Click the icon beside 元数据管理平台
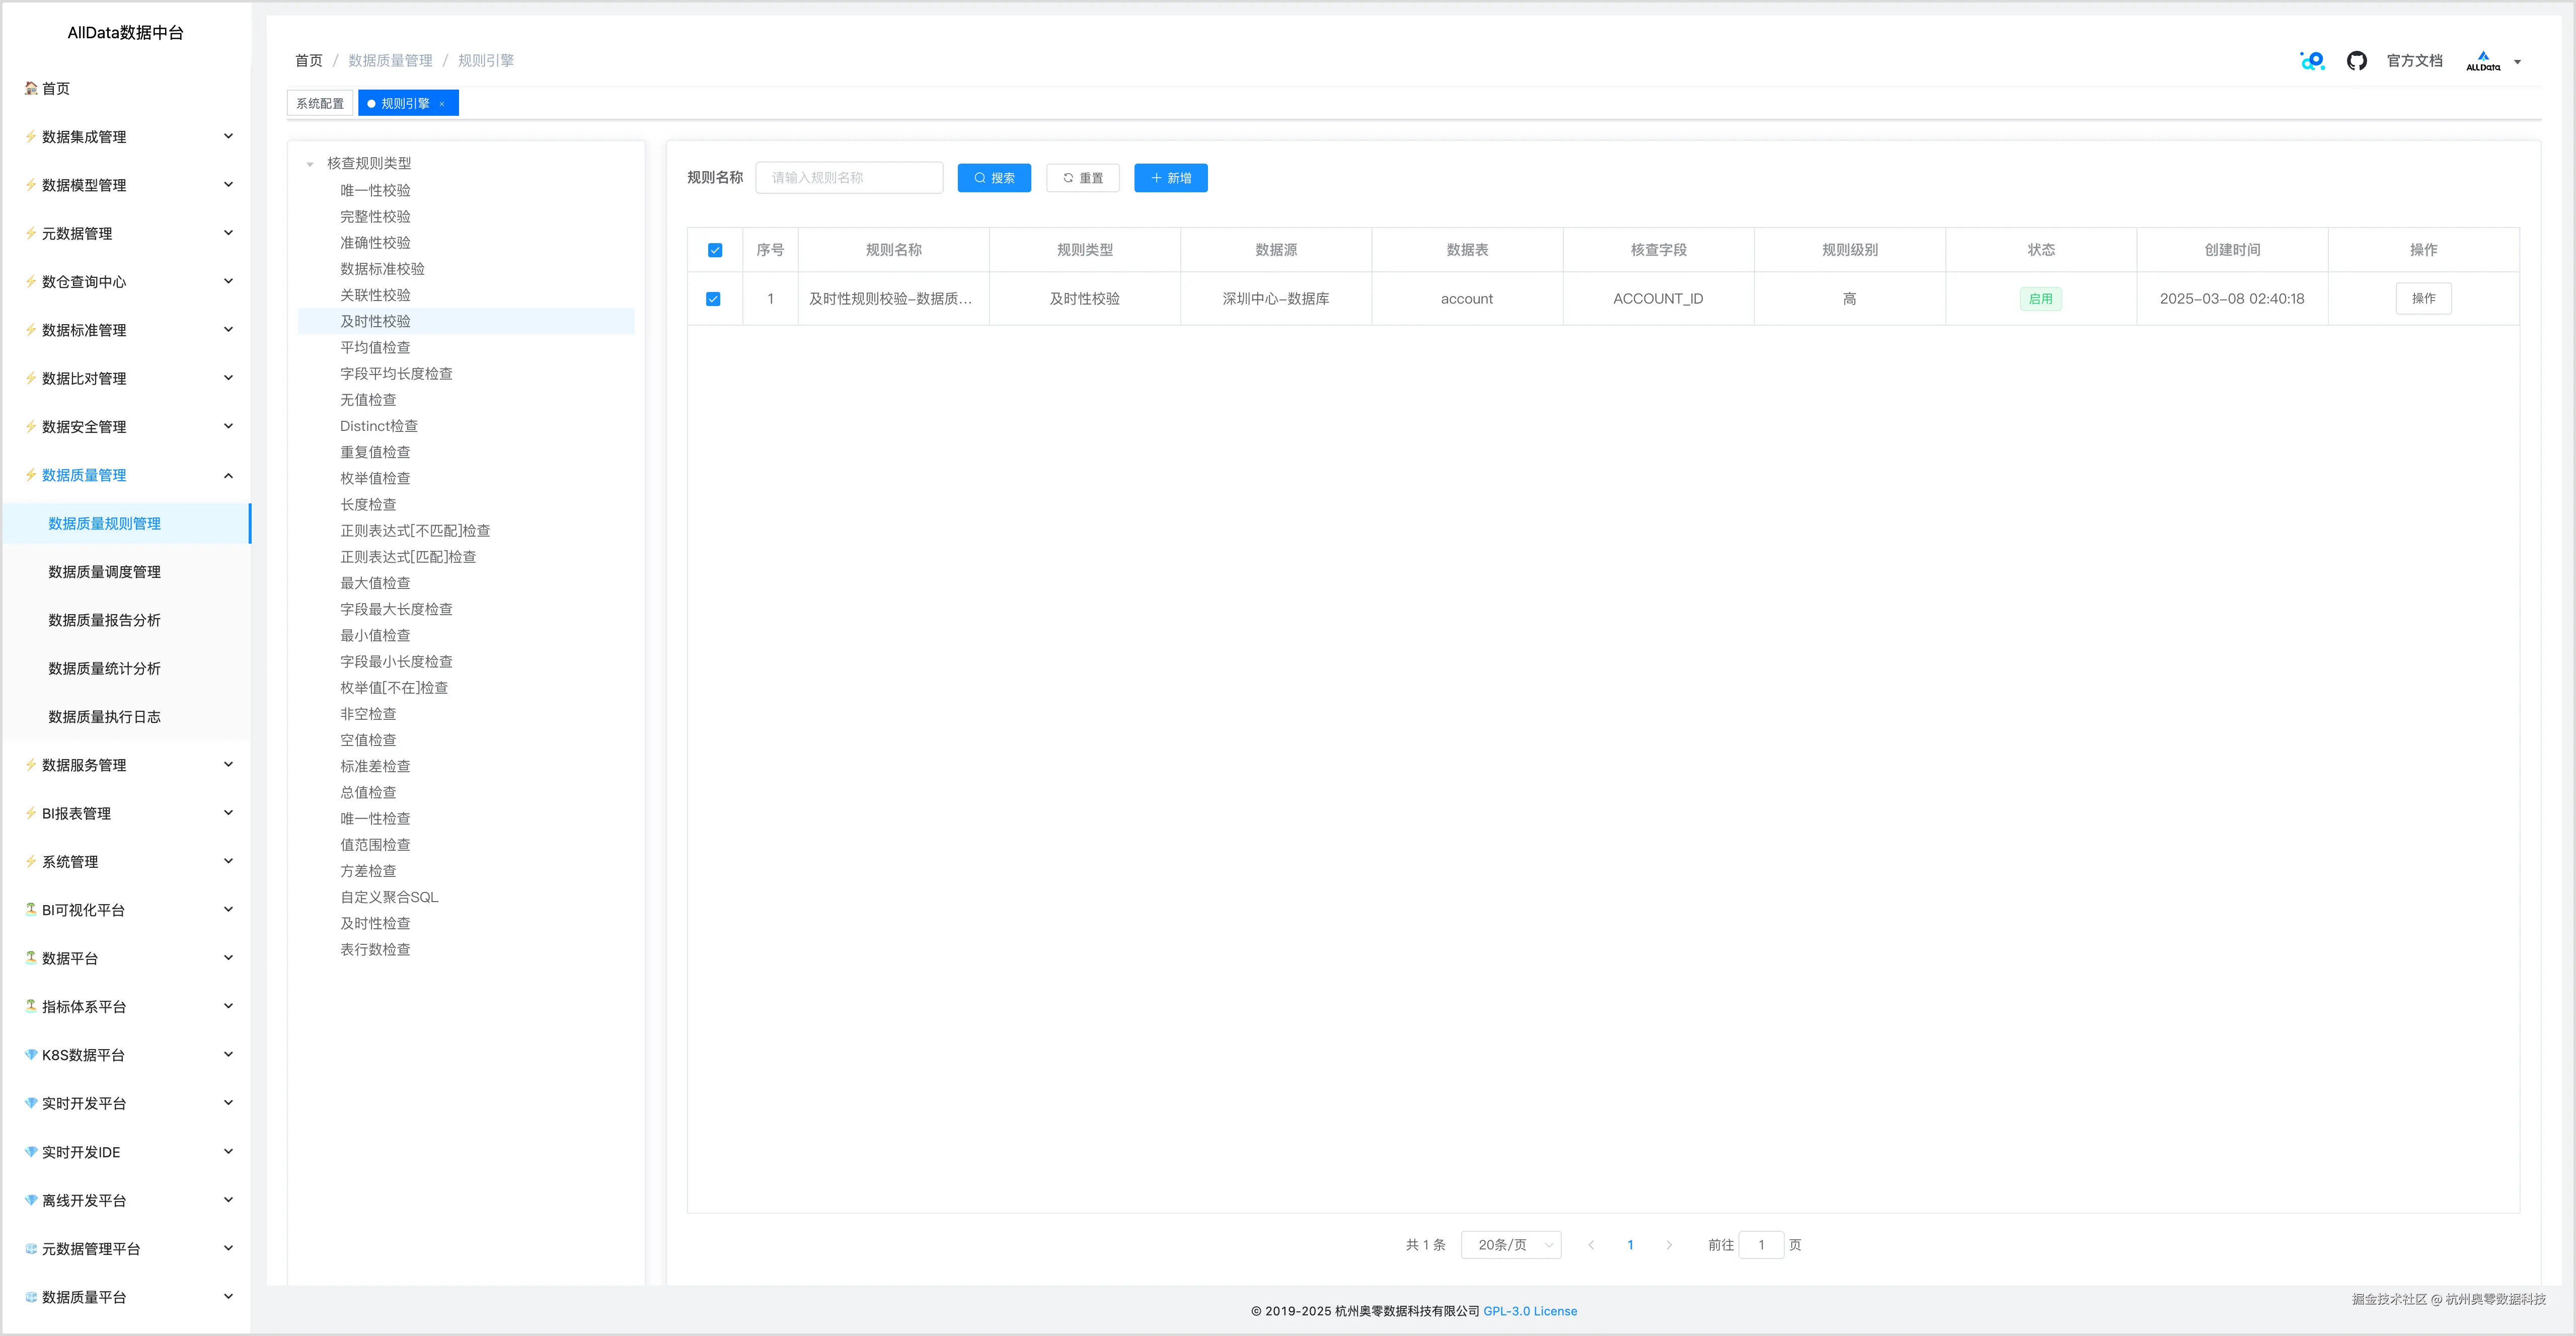Image resolution: width=2576 pixels, height=1336 pixels. coord(31,1248)
